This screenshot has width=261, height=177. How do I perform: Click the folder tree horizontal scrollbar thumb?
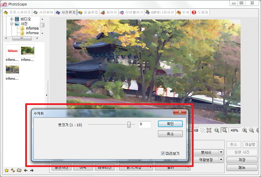click(22, 38)
